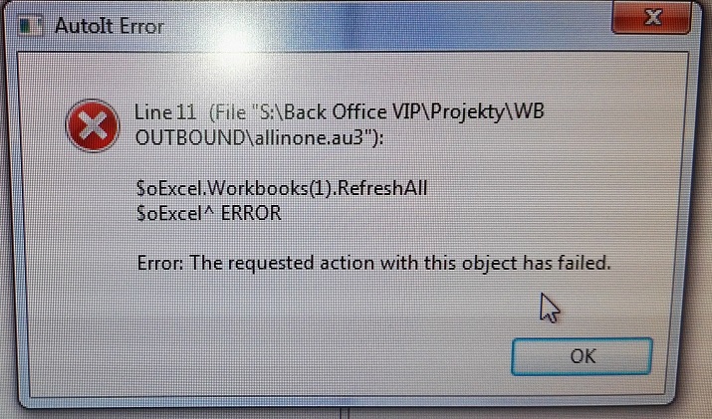Click the allinone.au3 file name
This screenshot has width=712, height=419.
point(310,137)
